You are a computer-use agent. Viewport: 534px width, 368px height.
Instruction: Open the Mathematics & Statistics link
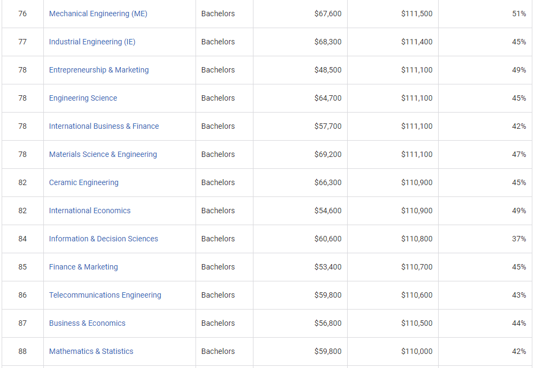point(91,351)
